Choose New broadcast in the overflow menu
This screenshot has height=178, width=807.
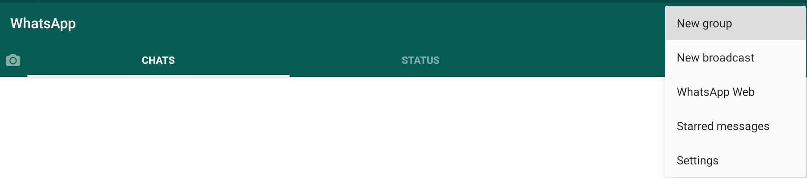(x=735, y=58)
